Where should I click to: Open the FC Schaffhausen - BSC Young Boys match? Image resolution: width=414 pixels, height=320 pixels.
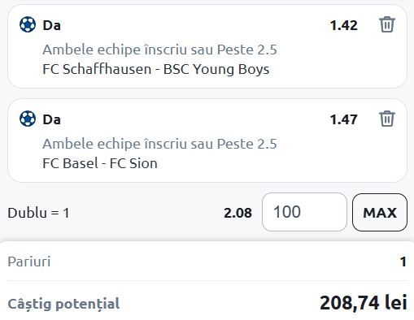pos(156,69)
